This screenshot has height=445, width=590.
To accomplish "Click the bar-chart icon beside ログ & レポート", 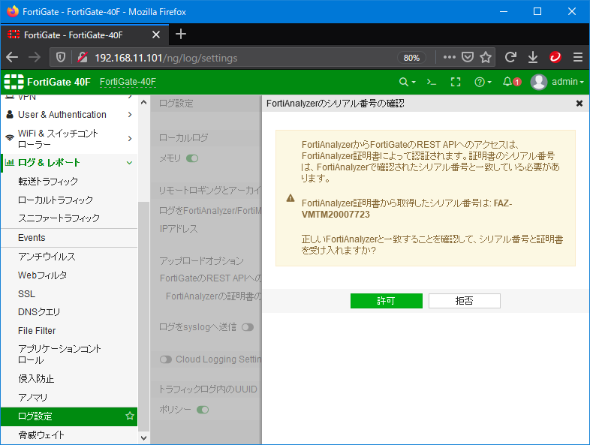I will [x=10, y=163].
